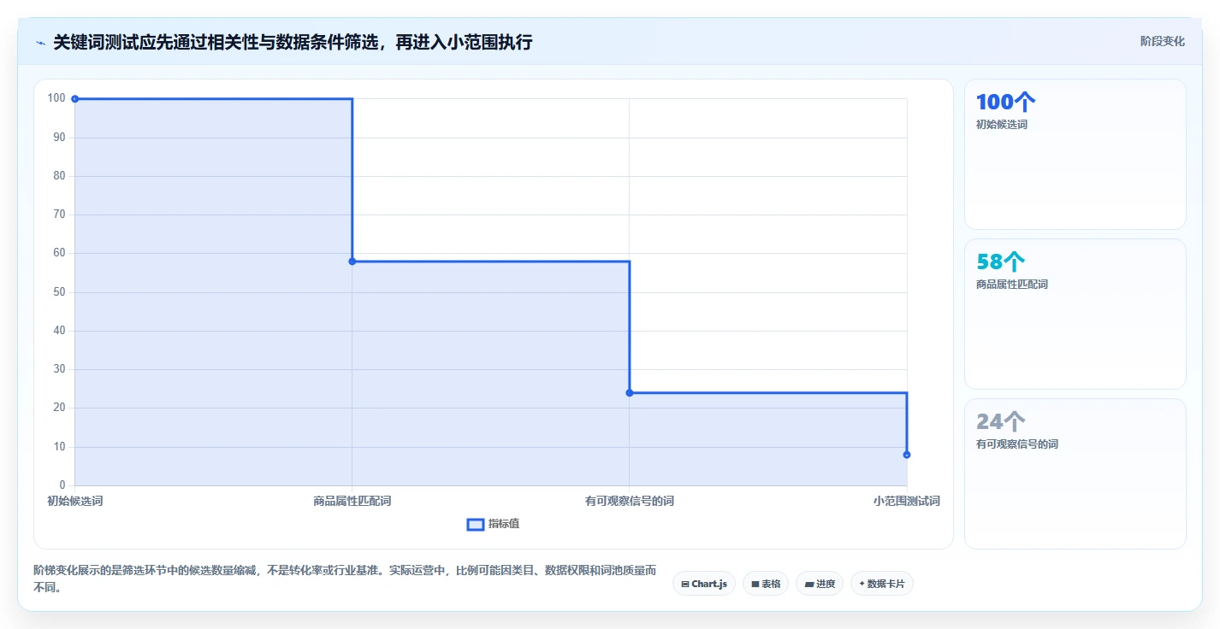Open the 24个 有可观察信号的词 card
The width and height of the screenshot is (1220, 629).
click(x=1075, y=474)
